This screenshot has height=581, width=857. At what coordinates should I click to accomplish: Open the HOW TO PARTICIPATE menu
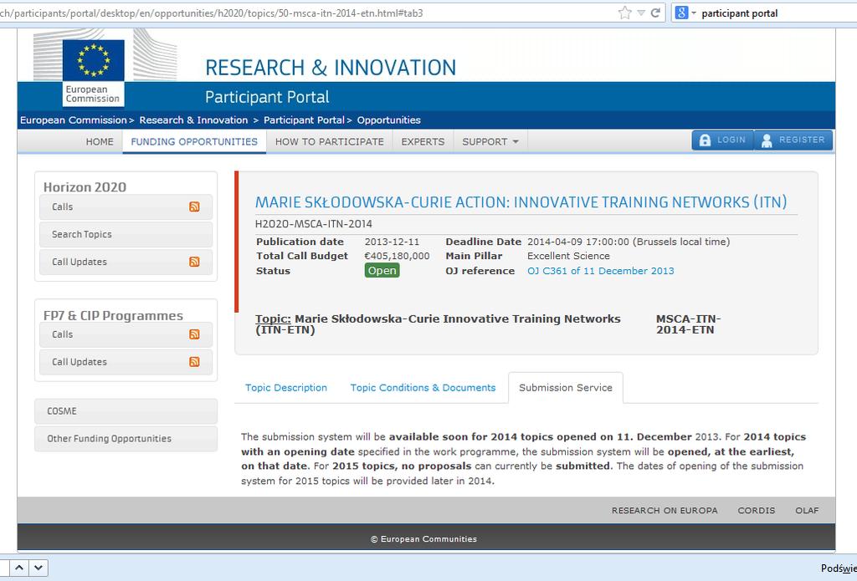330,142
